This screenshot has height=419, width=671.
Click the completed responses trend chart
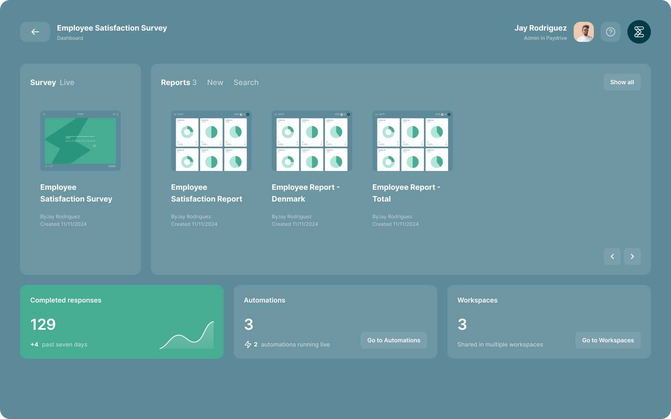[187, 335]
